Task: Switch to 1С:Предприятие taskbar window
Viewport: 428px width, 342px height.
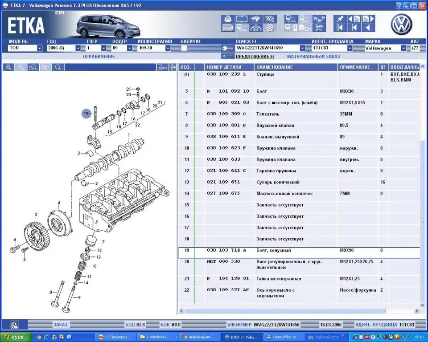Action: click(116, 337)
